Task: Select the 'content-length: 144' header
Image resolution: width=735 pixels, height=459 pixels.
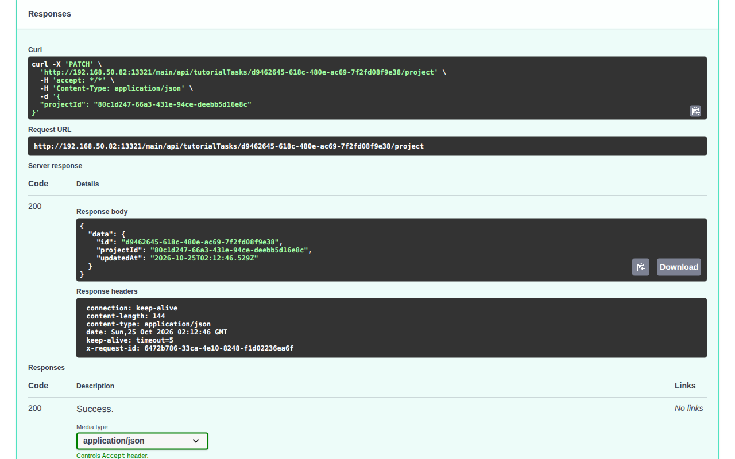Action: pyautogui.click(x=126, y=316)
